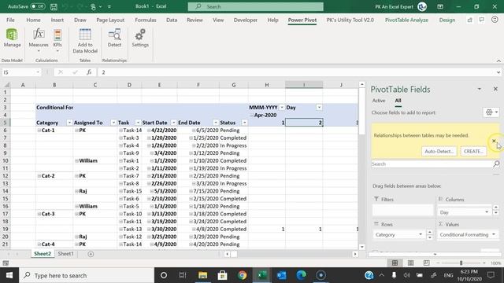Screen dimensions: 504x283
Task: Open the File menu
Action: 10,20
